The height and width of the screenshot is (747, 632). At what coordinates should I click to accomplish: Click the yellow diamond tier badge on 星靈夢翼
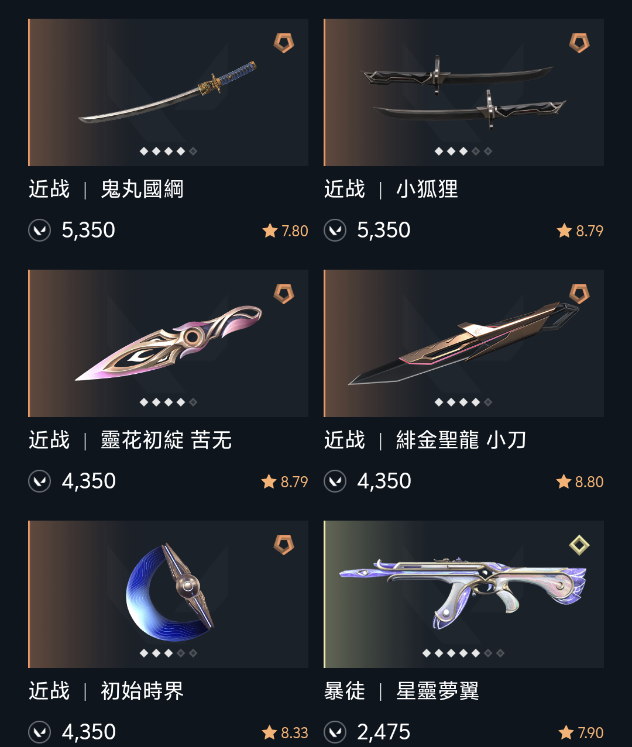coord(579,545)
